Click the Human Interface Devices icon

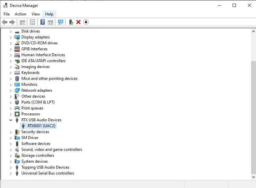tap(17, 55)
